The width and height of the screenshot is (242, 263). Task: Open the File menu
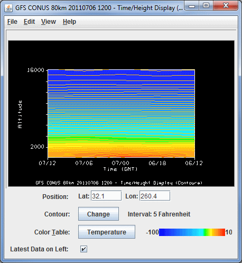point(12,22)
